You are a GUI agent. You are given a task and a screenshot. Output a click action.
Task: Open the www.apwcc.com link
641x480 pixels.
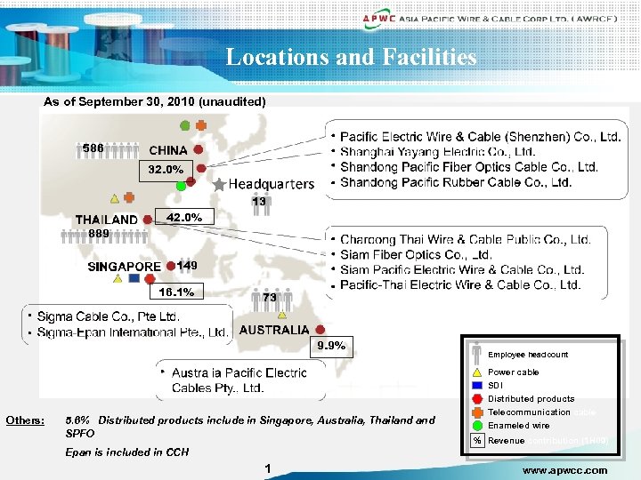pyautogui.click(x=564, y=470)
